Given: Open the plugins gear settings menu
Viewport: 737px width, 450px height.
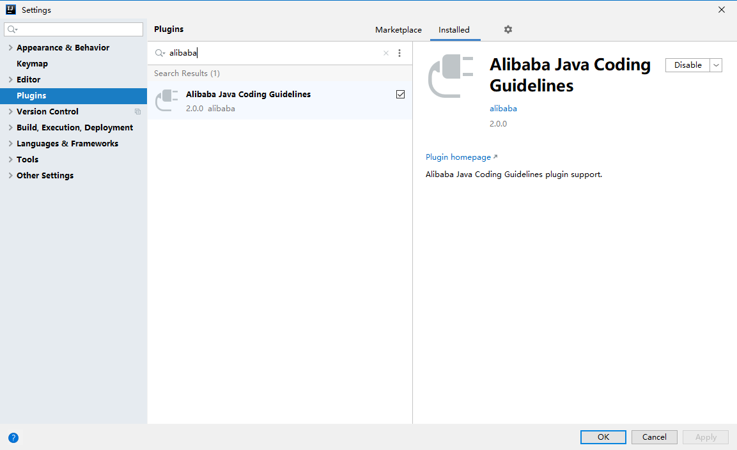Looking at the screenshot, I should coord(508,29).
